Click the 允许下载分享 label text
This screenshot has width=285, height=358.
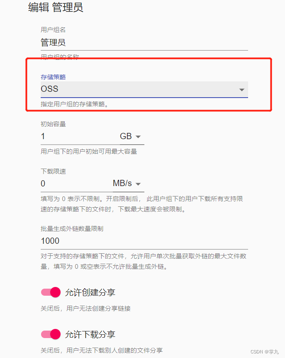point(90,334)
